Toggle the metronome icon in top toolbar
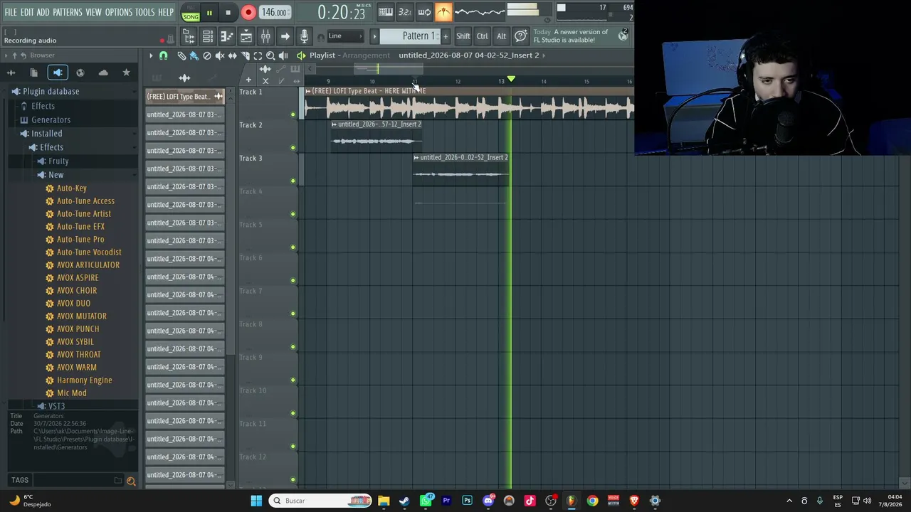The image size is (911, 512). tap(443, 11)
